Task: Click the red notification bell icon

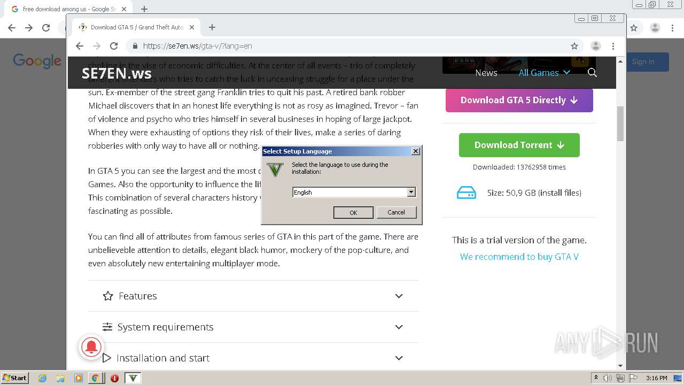Action: [91, 347]
